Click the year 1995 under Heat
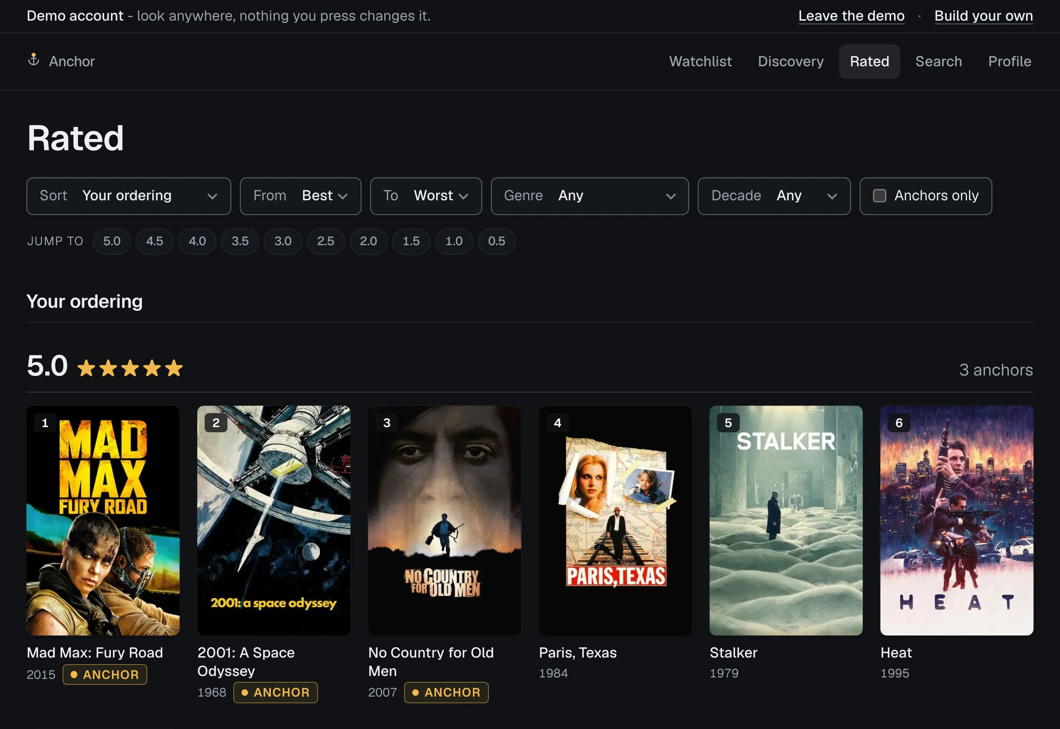 point(895,673)
